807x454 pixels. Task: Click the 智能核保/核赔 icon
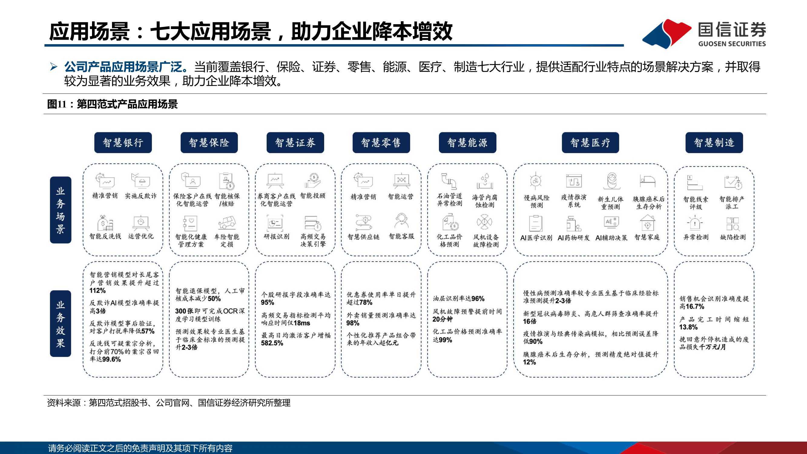click(x=227, y=181)
